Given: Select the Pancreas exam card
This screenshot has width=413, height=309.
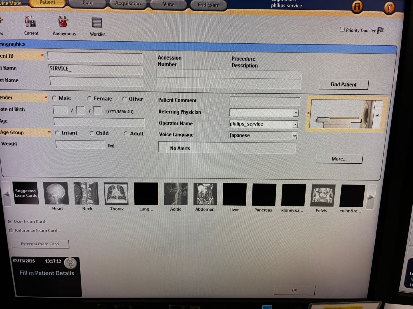Looking at the screenshot, I should click(264, 195).
